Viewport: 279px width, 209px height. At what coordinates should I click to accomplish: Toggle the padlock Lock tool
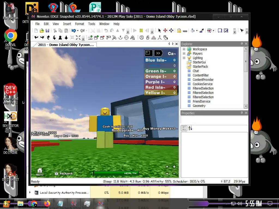[179, 30]
